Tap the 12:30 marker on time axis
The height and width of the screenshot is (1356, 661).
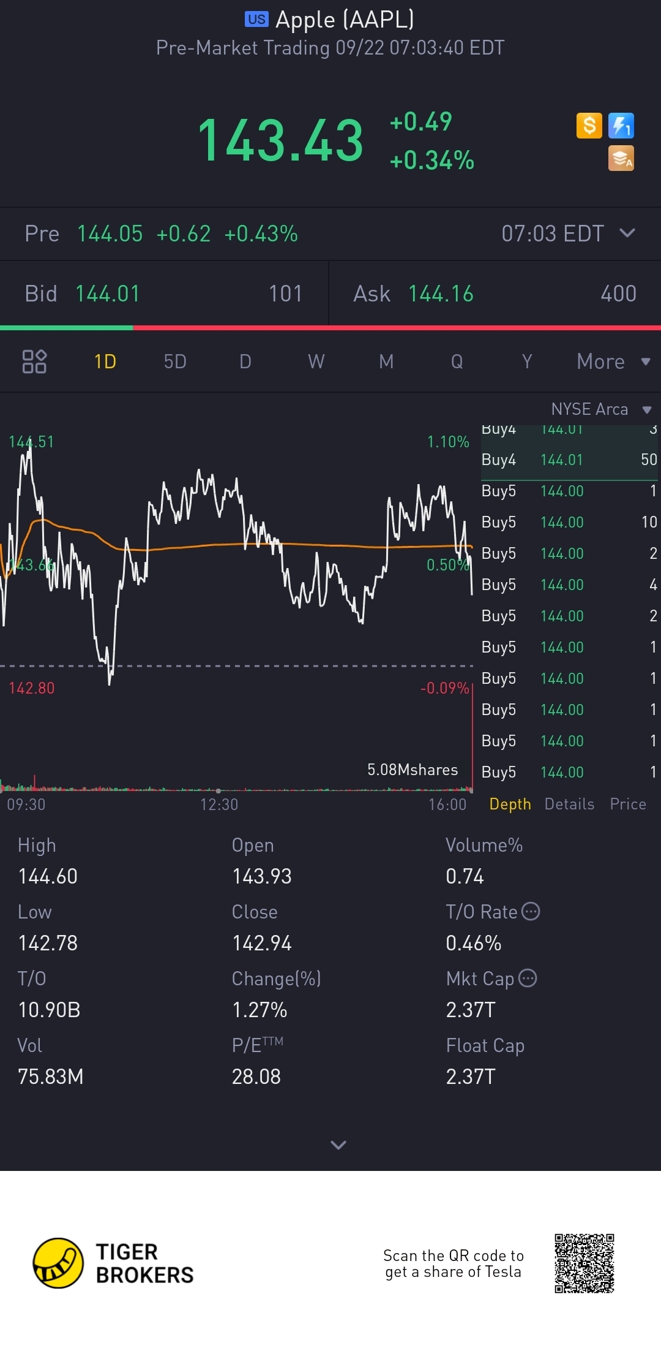[219, 804]
